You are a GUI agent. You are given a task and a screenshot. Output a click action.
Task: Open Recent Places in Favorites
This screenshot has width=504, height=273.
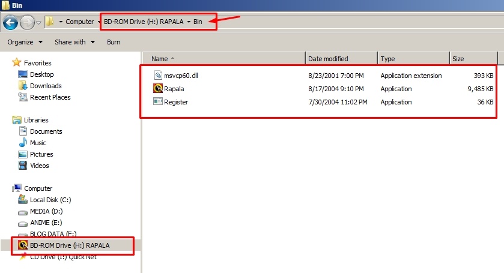[50, 97]
